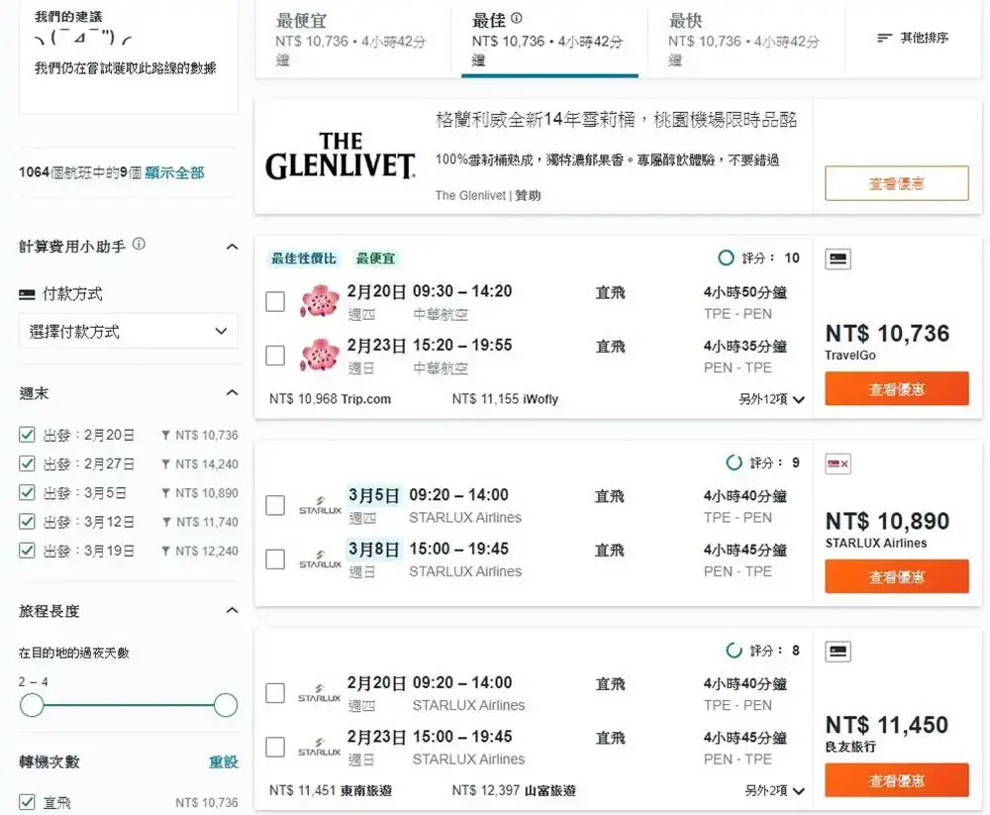
Task: Click 查看優惠 for 良友旅行 NT$ 11,450
Action: (897, 780)
